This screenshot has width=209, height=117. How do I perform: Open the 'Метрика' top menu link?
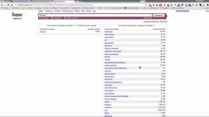tap(57, 11)
